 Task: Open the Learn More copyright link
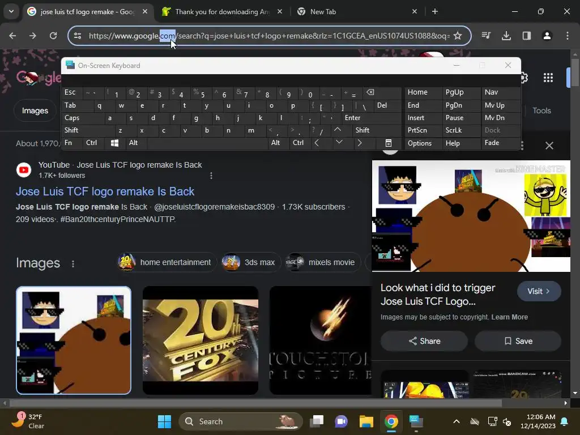[x=509, y=317]
